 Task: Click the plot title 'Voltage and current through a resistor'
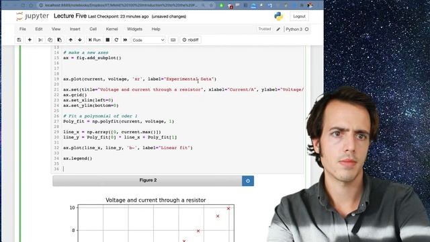[156, 200]
